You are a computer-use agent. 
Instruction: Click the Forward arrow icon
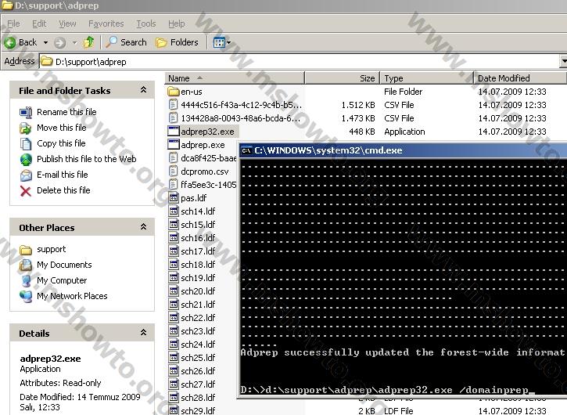(59, 43)
